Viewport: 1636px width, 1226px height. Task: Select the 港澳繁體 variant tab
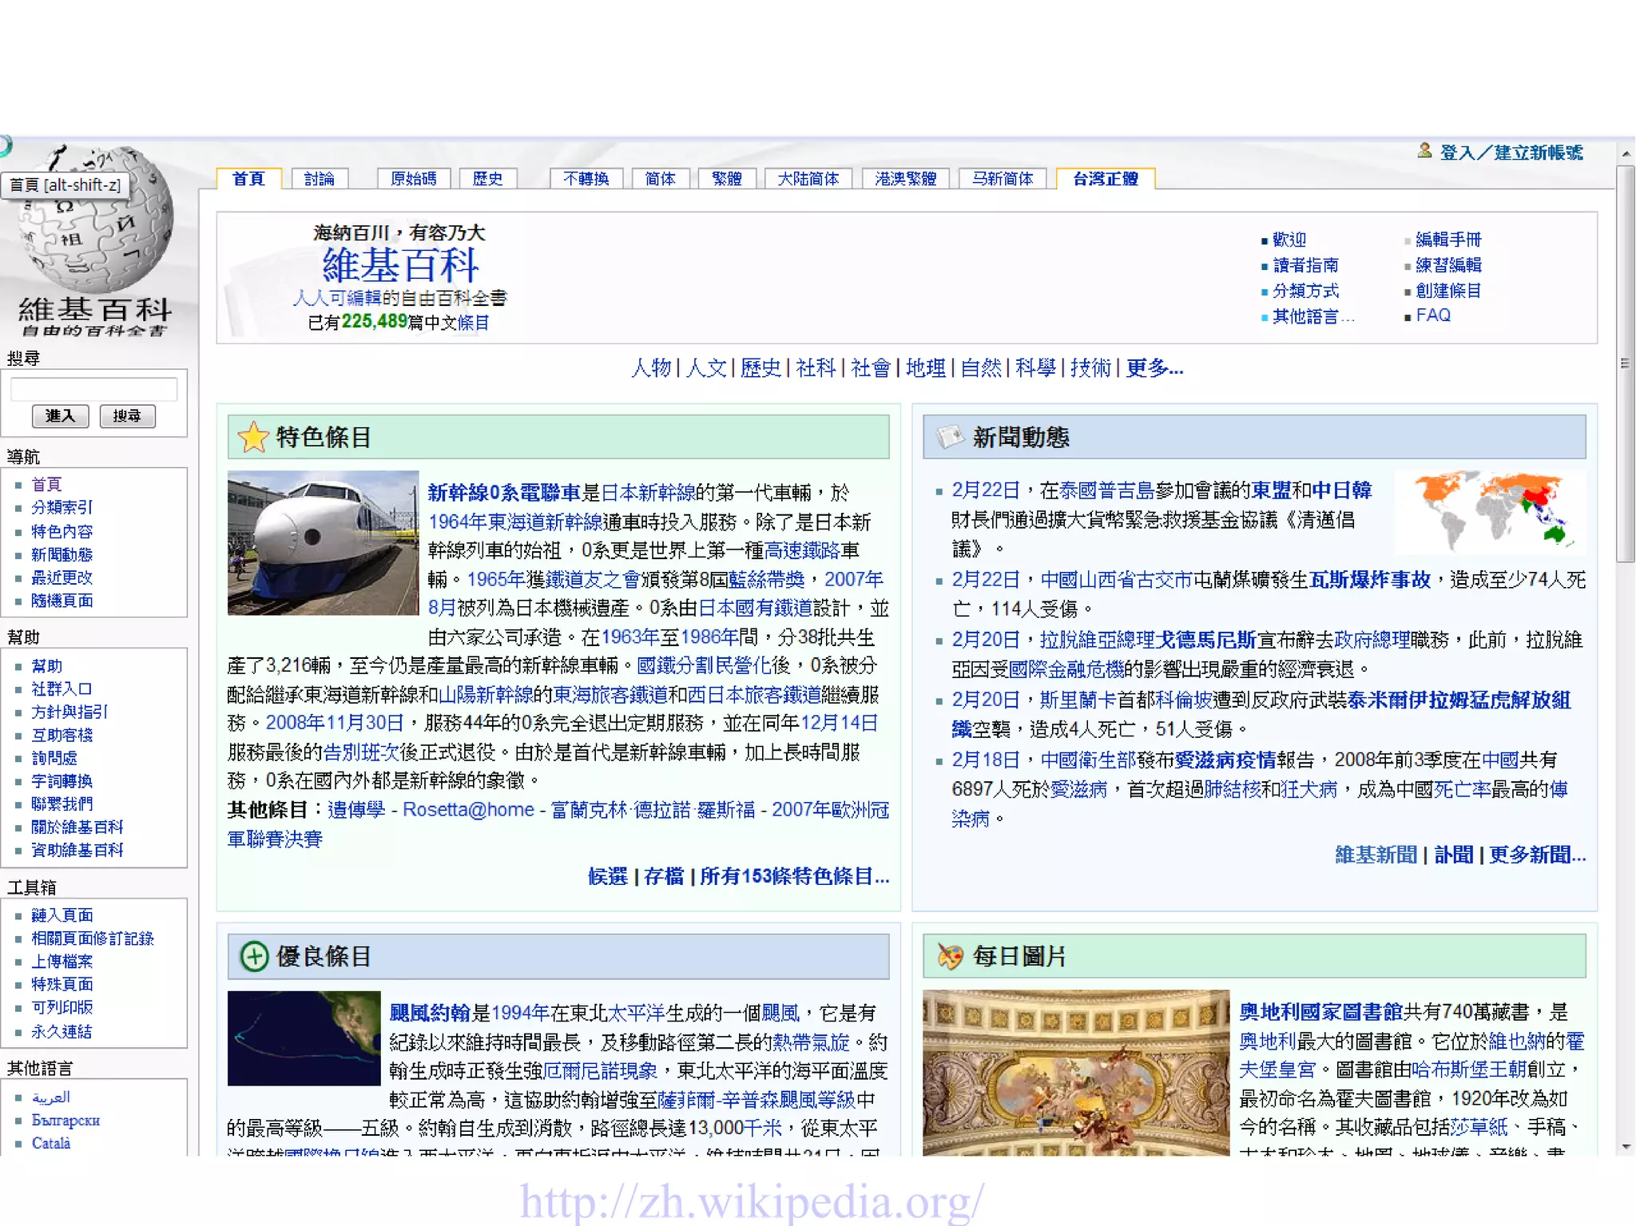coord(906,179)
